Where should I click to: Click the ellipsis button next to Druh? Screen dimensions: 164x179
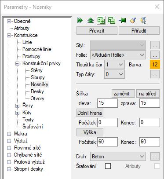[155, 157]
